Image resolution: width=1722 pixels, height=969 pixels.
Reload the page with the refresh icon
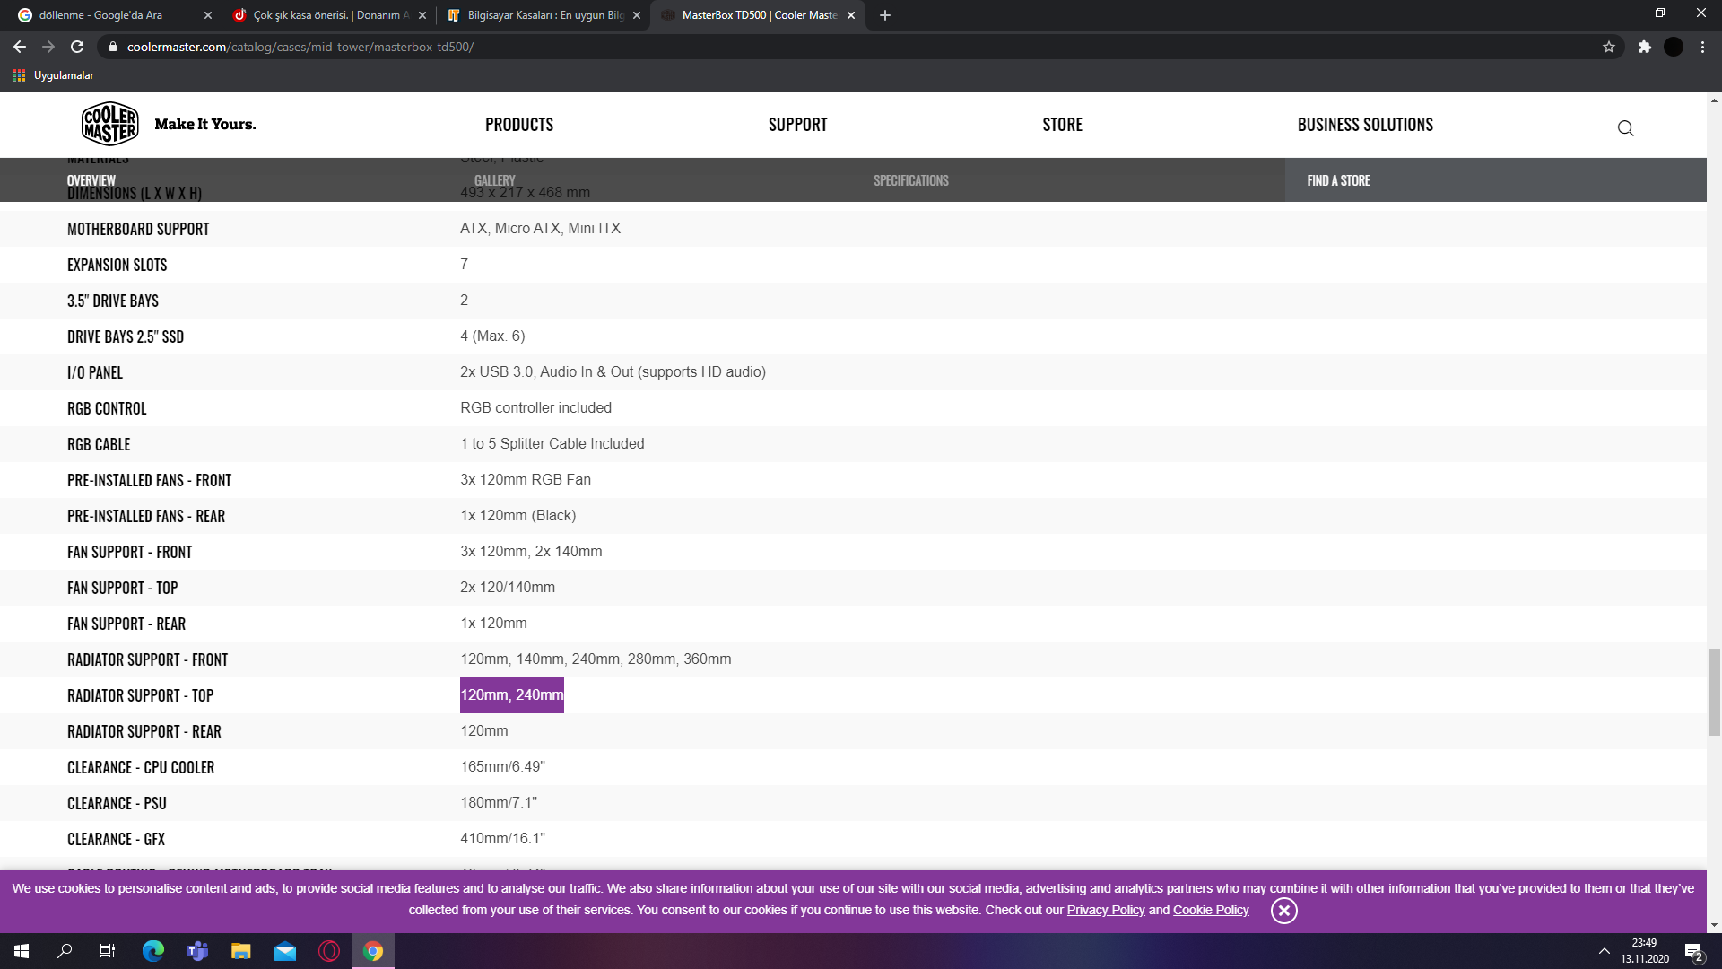[77, 47]
